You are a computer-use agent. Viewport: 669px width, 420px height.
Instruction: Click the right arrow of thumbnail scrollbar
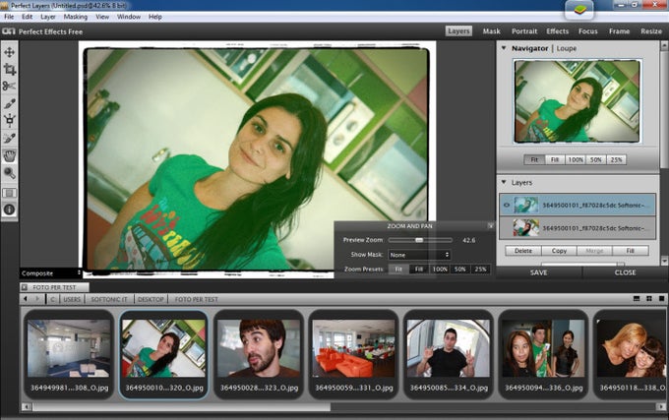[x=661, y=407]
